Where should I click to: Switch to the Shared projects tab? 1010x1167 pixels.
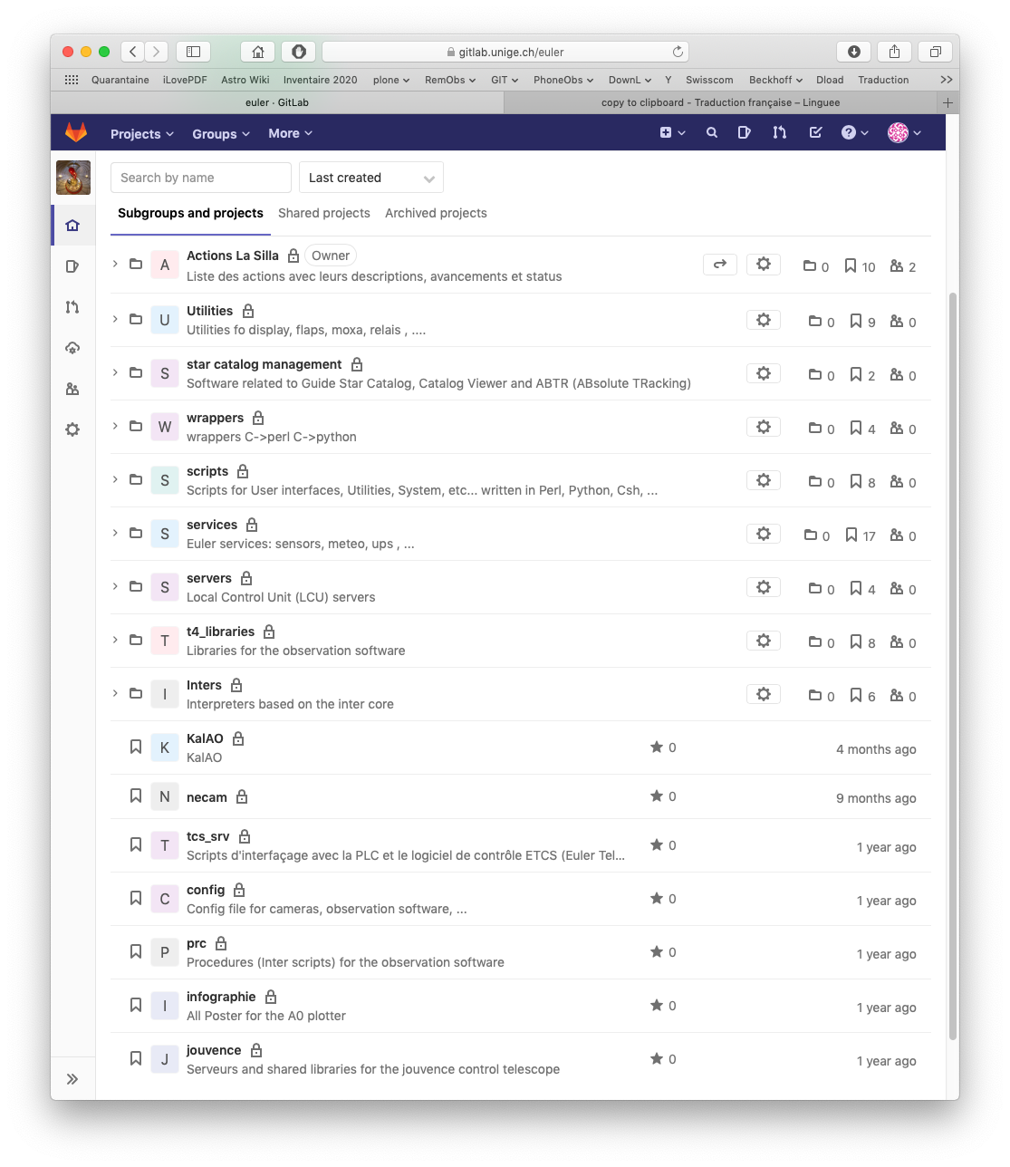pyautogui.click(x=323, y=213)
